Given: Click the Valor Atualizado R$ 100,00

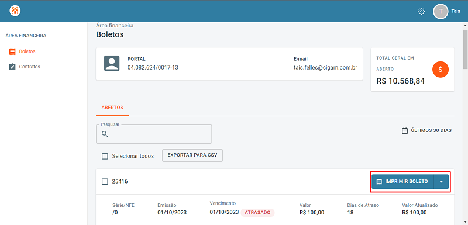Looking at the screenshot, I should [x=414, y=213].
